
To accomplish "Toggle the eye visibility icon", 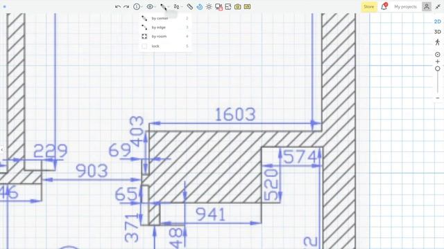I will (150, 6).
